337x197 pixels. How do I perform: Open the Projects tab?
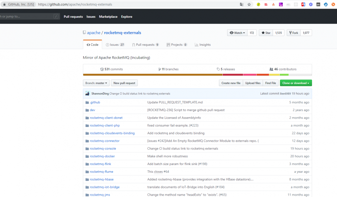[177, 45]
